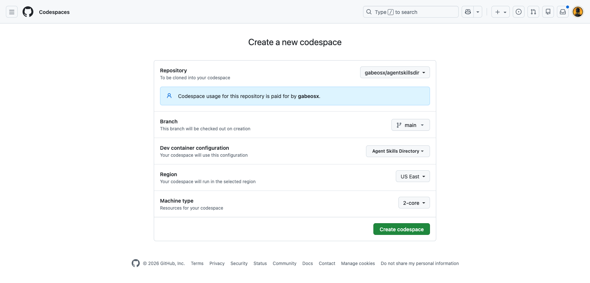This screenshot has width=590, height=283.
Task: Open the Agent Skills Directory configuration dropdown
Action: (x=398, y=151)
